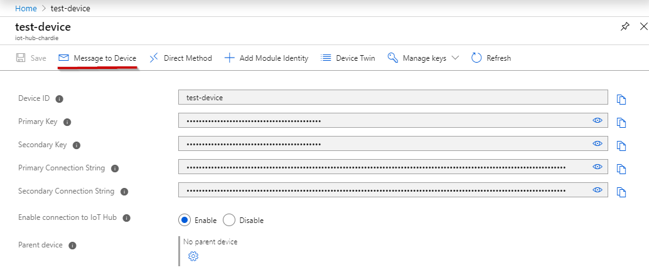Copy the Primary Key to clipboard

(x=621, y=123)
